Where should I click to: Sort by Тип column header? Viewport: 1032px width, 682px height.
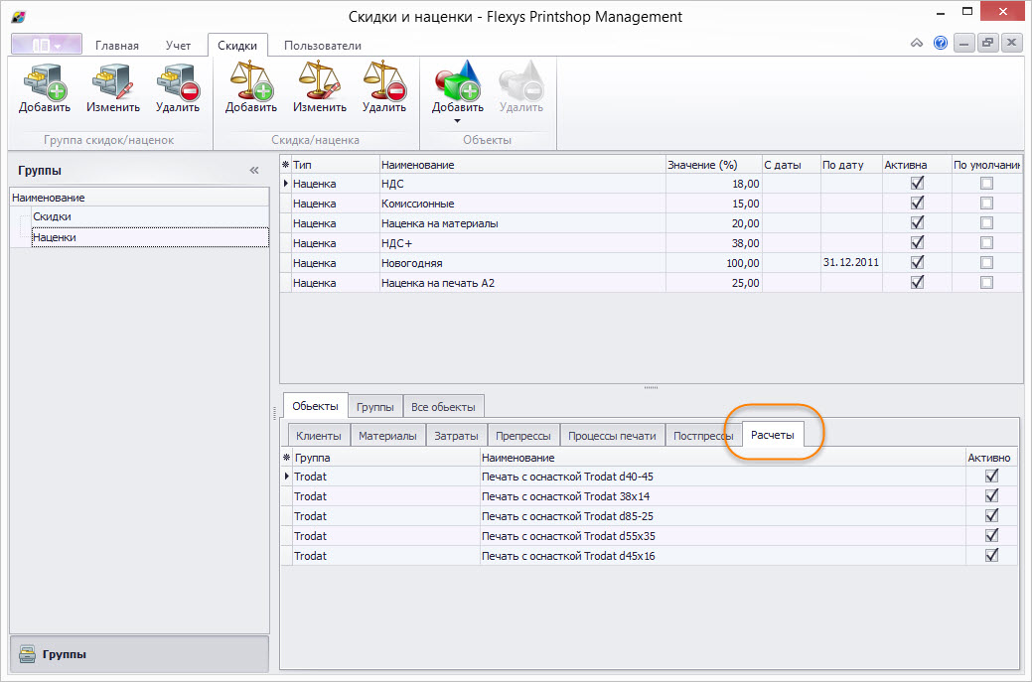335,165
